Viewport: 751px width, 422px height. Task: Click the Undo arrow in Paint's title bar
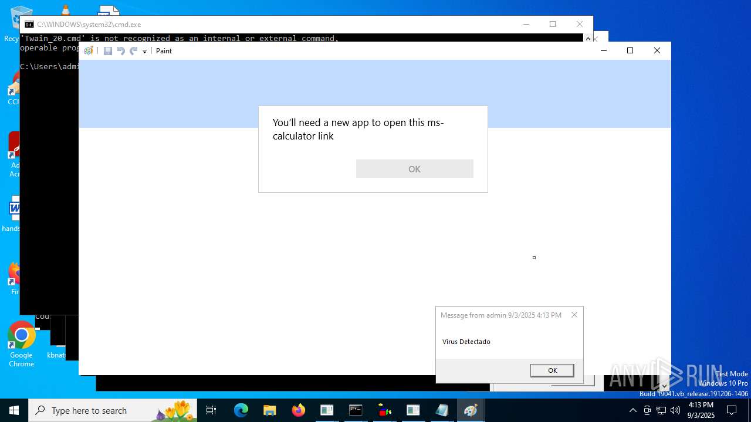[x=121, y=51]
